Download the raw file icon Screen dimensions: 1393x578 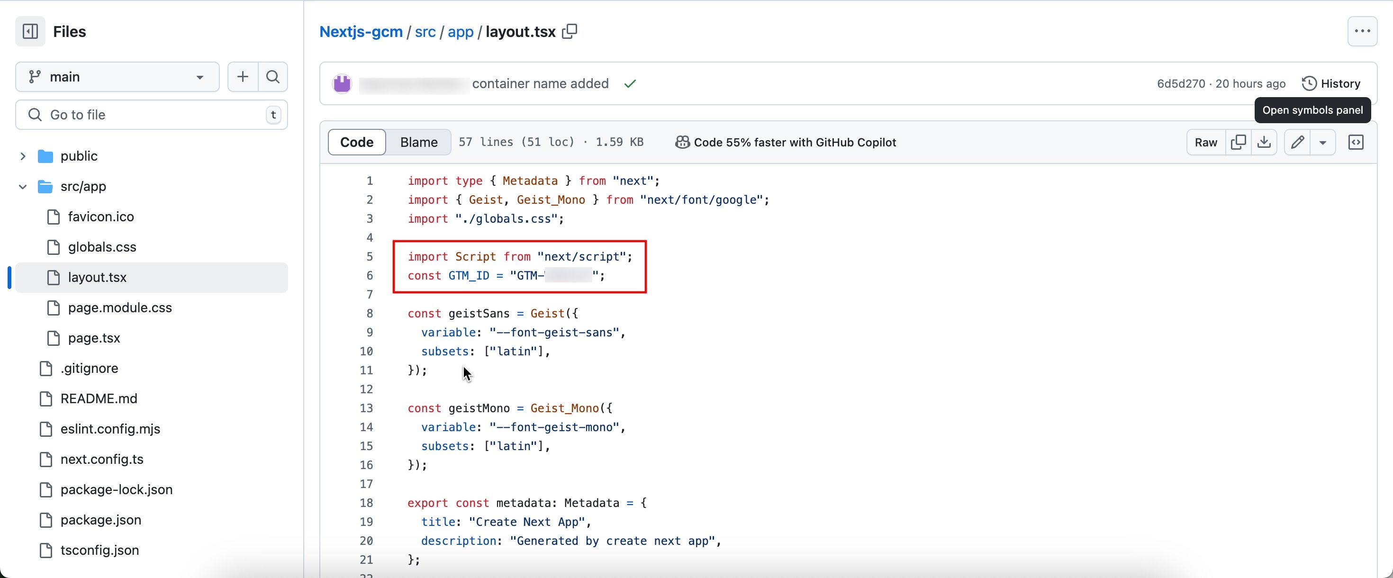tap(1264, 142)
